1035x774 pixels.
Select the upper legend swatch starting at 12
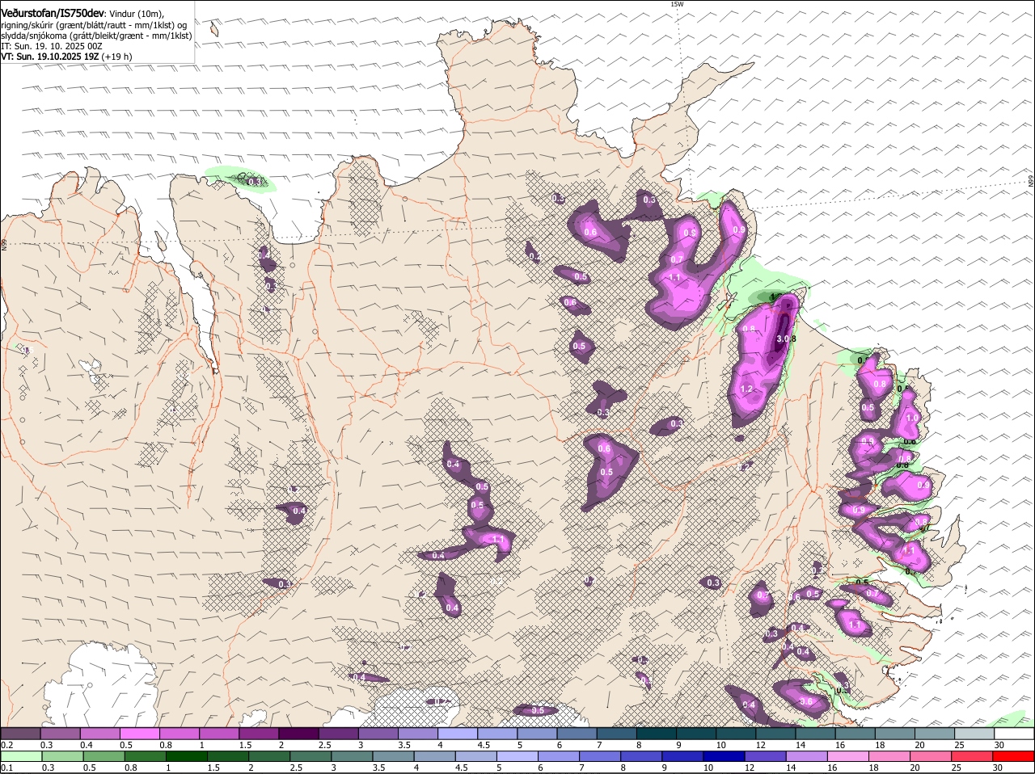pyautogui.click(x=774, y=733)
